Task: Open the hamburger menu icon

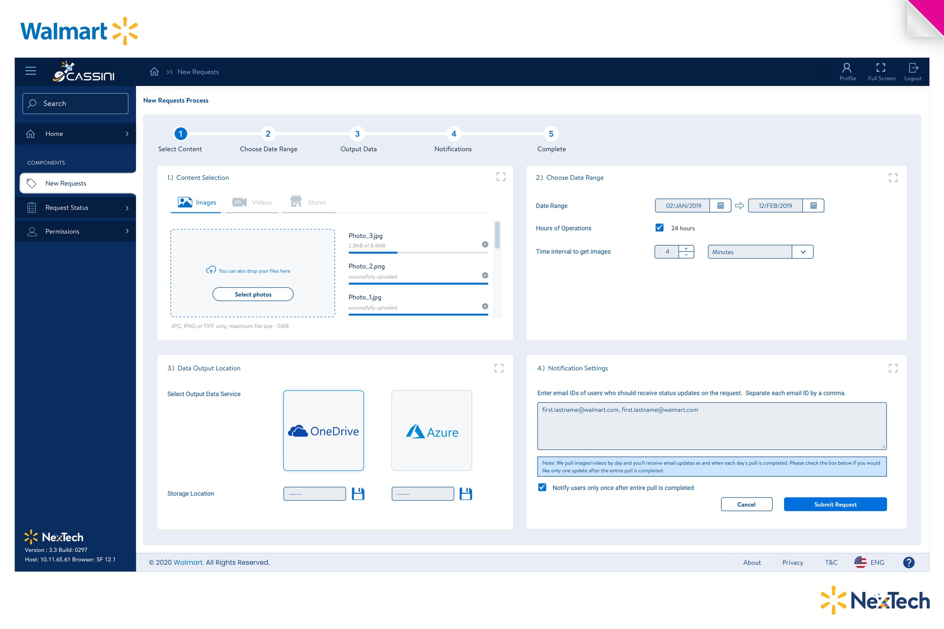Action: pyautogui.click(x=30, y=71)
